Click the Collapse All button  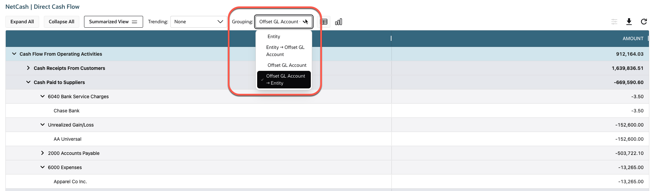point(61,22)
